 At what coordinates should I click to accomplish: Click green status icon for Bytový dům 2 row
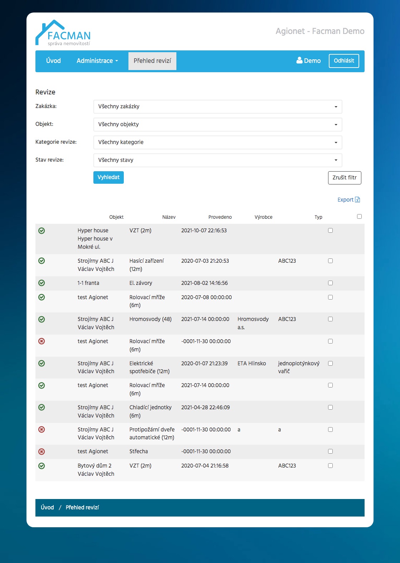[x=42, y=466]
